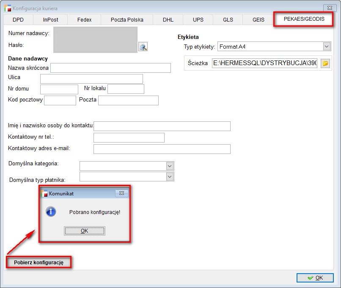
Task: Close the Komunikat dialog with X
Action: pos(121,193)
